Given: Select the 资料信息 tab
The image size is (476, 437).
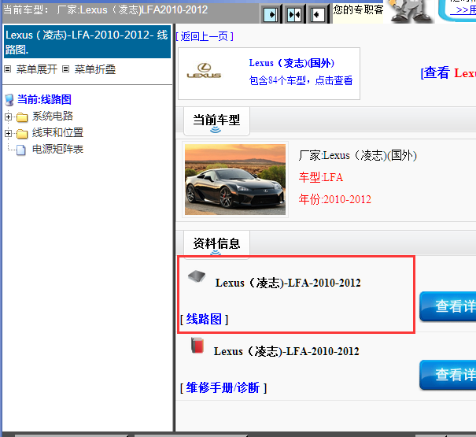Looking at the screenshot, I should pyautogui.click(x=216, y=244).
